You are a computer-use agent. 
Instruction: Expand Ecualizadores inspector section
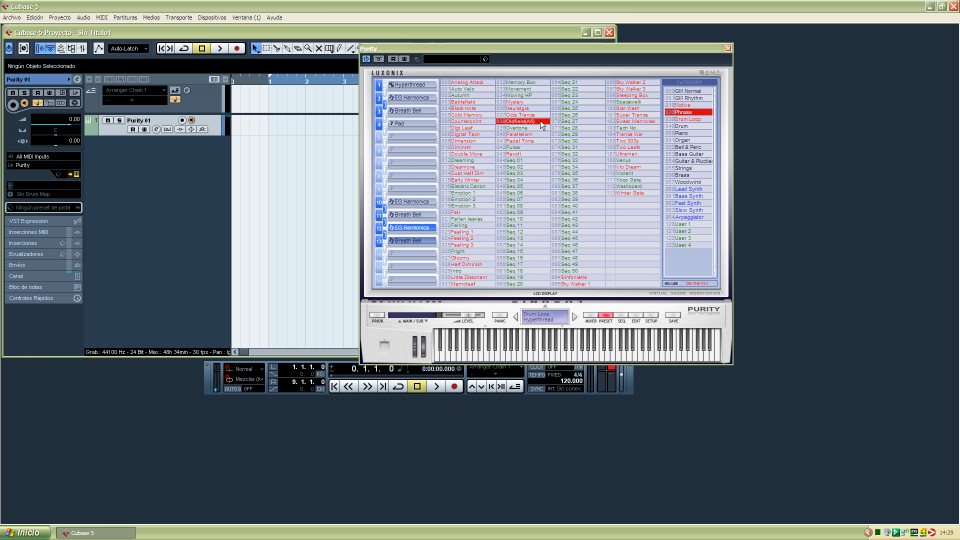[43, 254]
